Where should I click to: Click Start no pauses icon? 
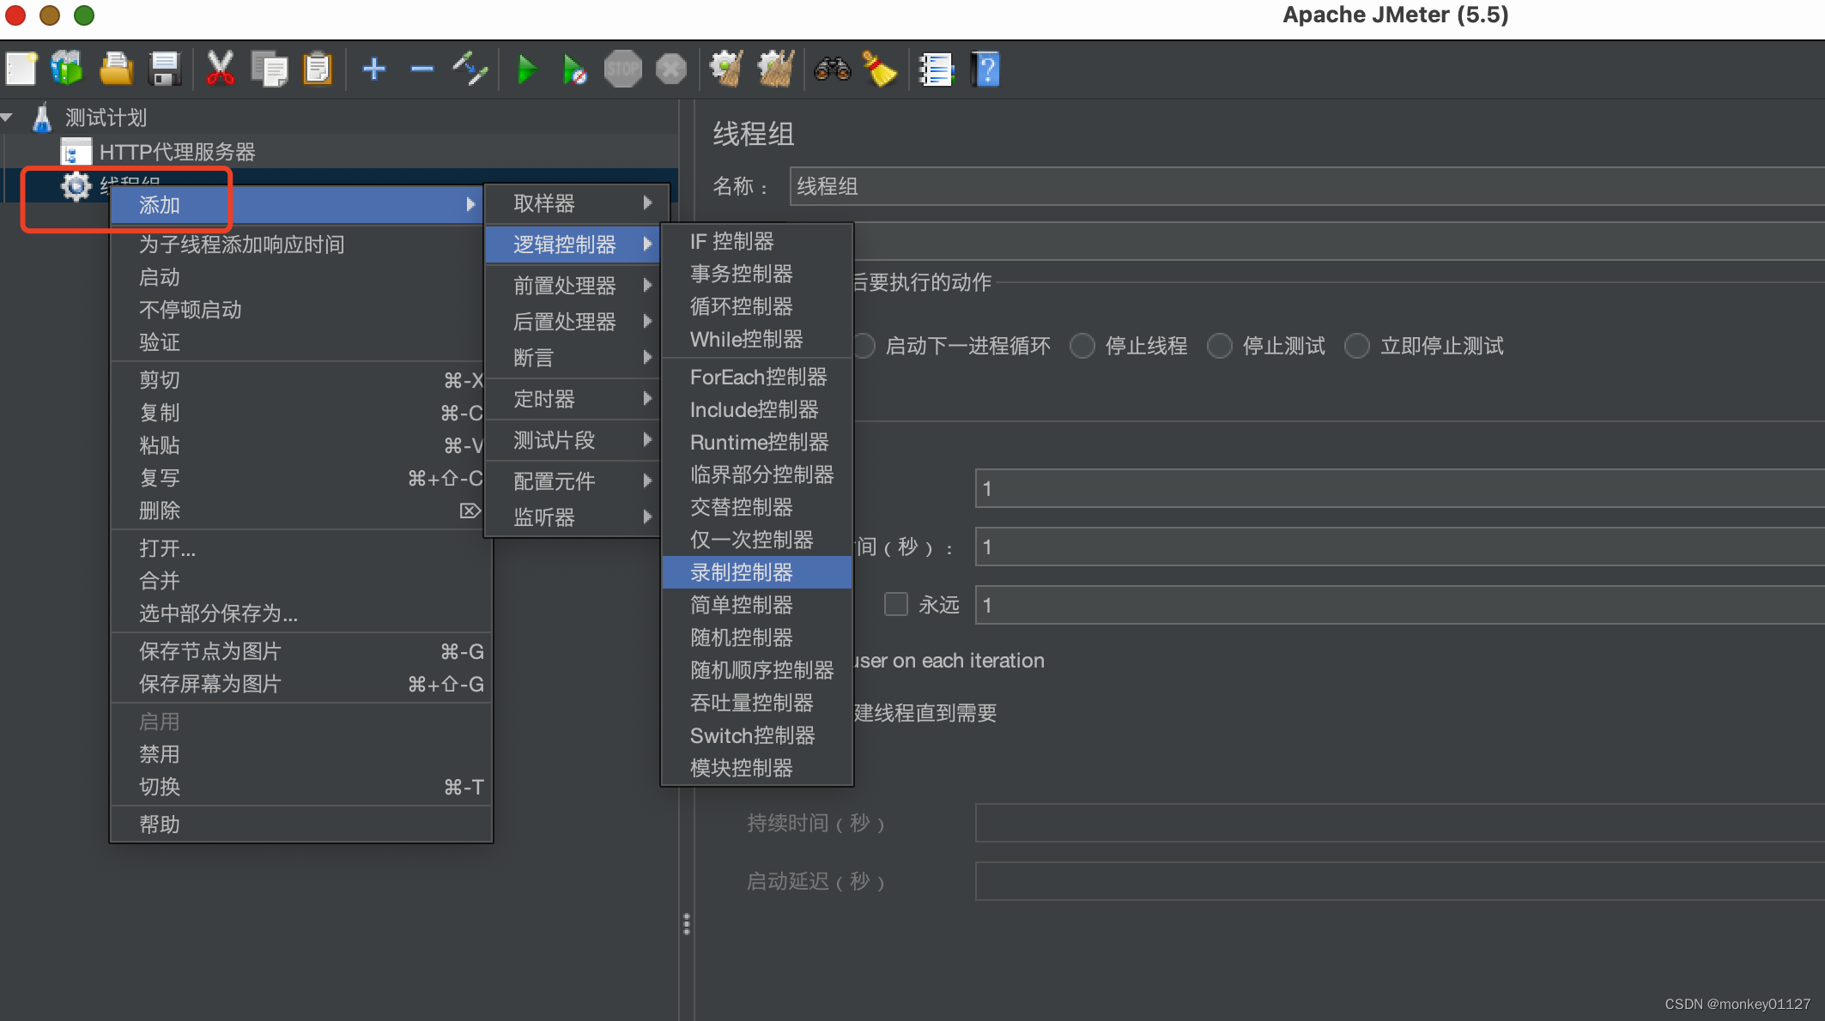(x=574, y=69)
